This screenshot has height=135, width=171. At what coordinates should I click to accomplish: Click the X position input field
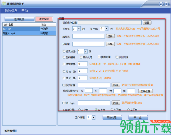pyautogui.click(x=89, y=91)
